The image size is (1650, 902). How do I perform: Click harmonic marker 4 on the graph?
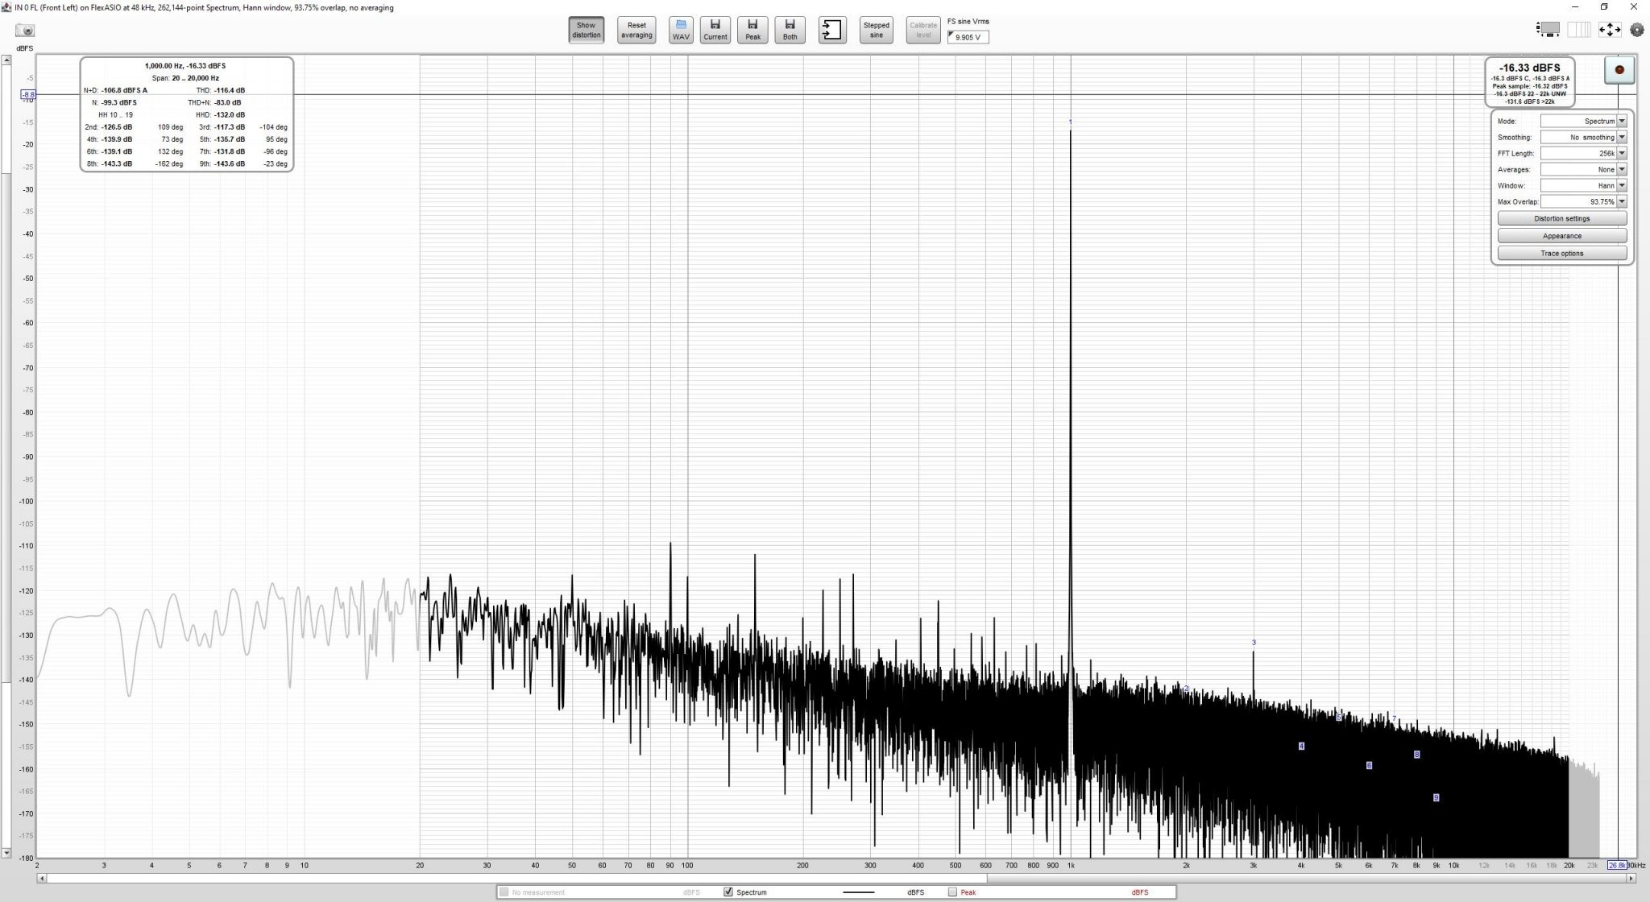point(1301,747)
